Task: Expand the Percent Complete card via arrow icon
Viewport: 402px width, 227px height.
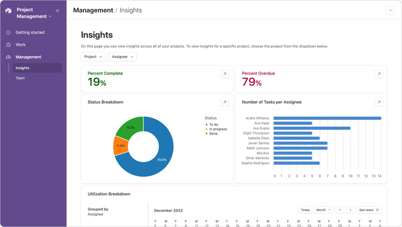Action: click(224, 74)
